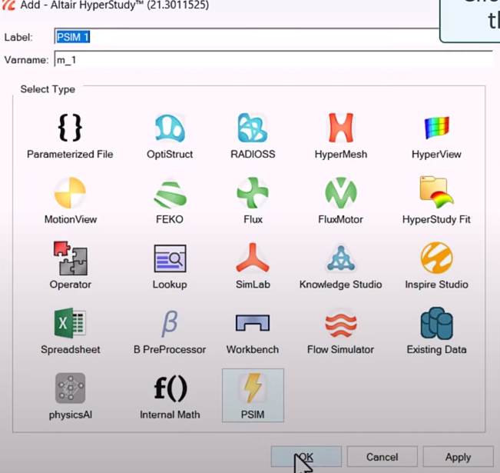
Task: Choose the OptiStruct model type
Action: [170, 128]
